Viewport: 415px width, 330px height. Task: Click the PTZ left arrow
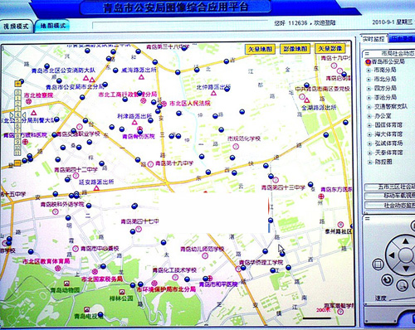coord(392,255)
